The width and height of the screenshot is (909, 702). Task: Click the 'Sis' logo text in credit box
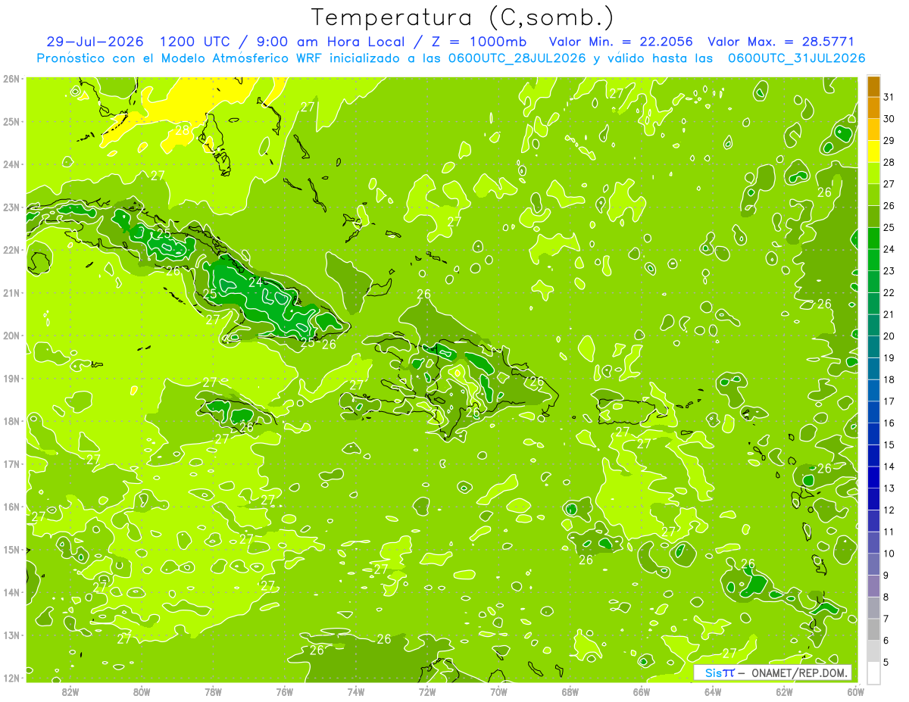(713, 672)
